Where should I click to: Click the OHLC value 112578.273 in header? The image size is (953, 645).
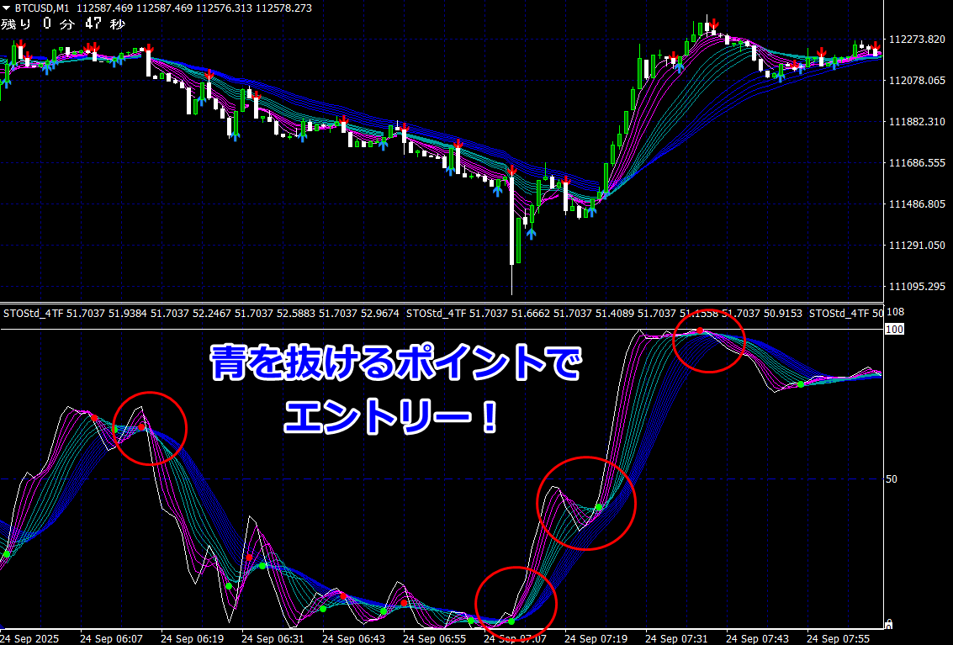point(283,8)
